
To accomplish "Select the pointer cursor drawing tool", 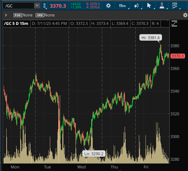I will pyautogui.click(x=149, y=6).
